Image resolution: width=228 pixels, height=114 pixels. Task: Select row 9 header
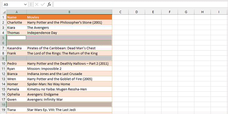coord(3,58)
